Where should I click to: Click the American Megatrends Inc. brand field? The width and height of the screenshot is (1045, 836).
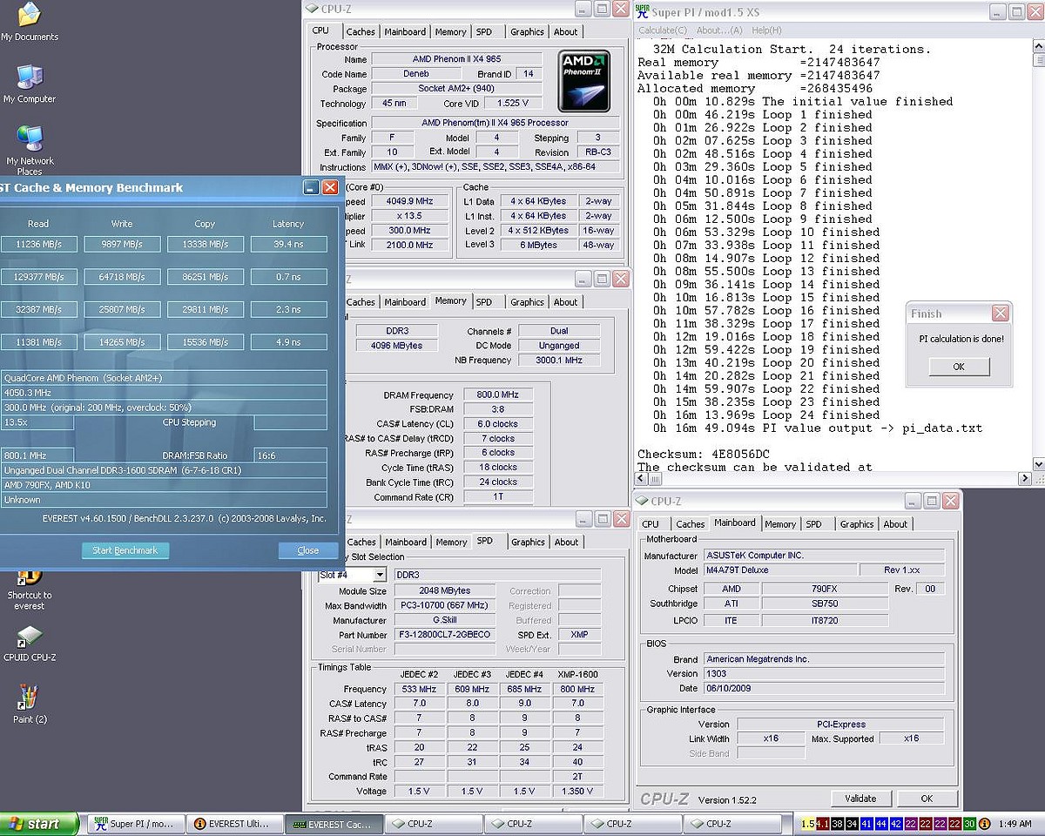[824, 659]
